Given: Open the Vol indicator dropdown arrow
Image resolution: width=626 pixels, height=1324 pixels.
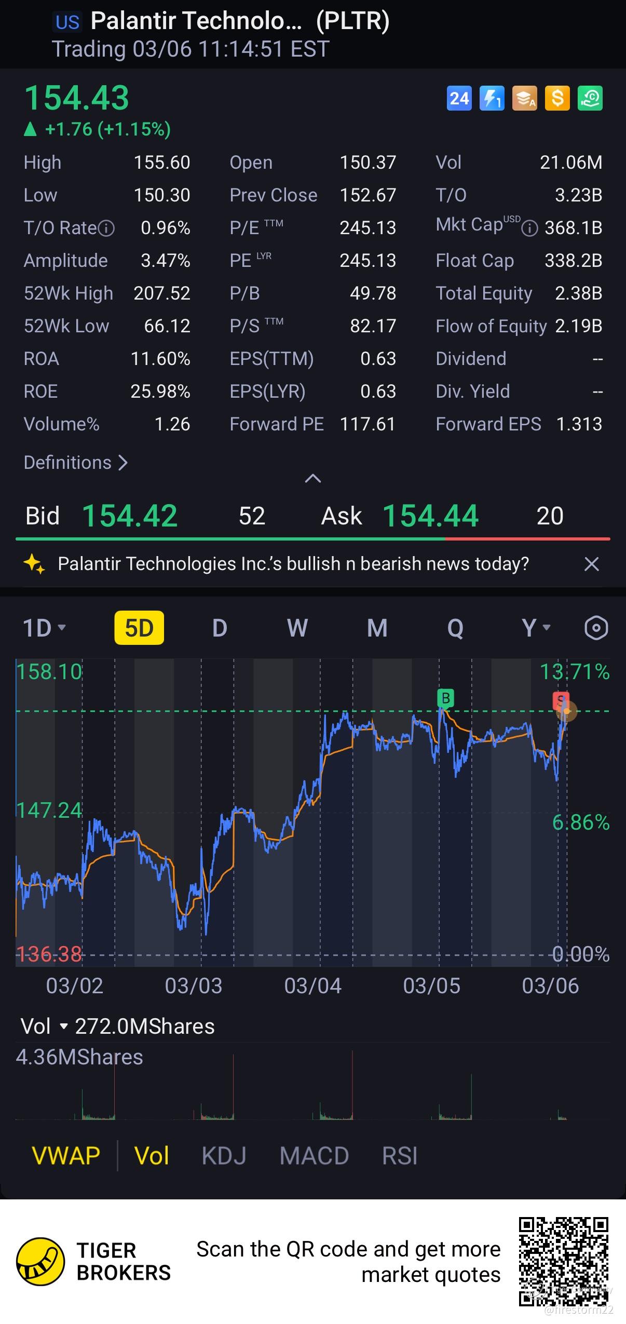Looking at the screenshot, I should (x=64, y=1026).
